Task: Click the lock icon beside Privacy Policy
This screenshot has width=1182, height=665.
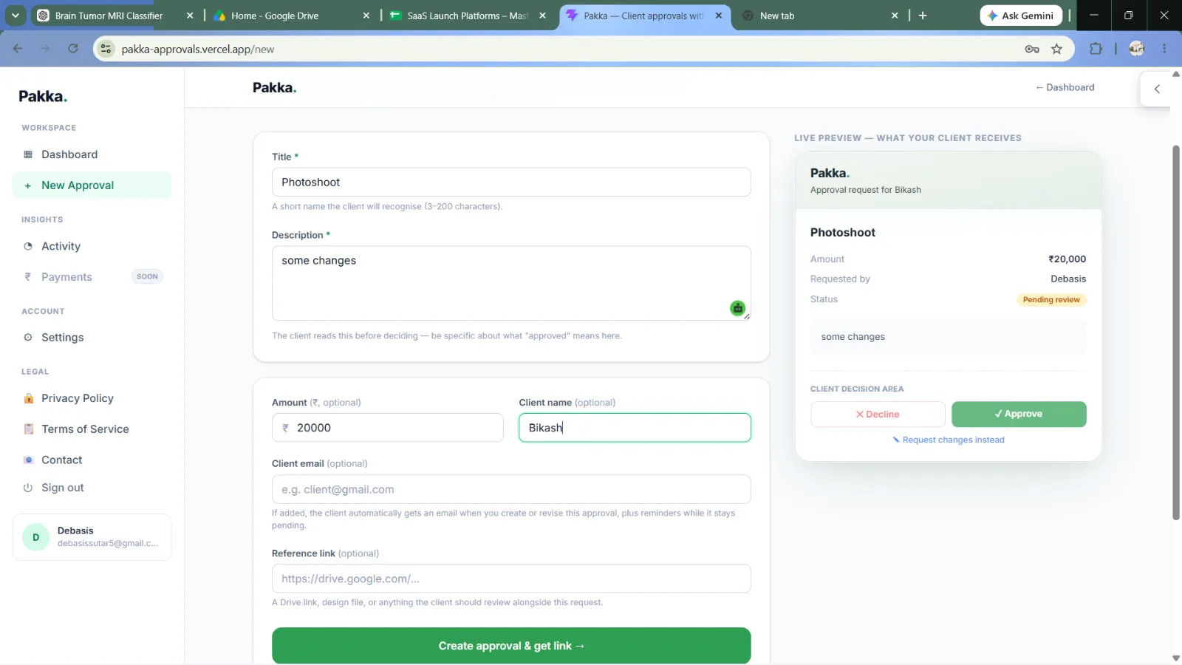Action: click(x=28, y=398)
